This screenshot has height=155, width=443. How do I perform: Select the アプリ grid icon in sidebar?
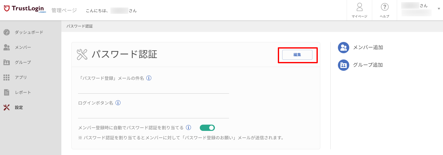pyautogui.click(x=7, y=77)
